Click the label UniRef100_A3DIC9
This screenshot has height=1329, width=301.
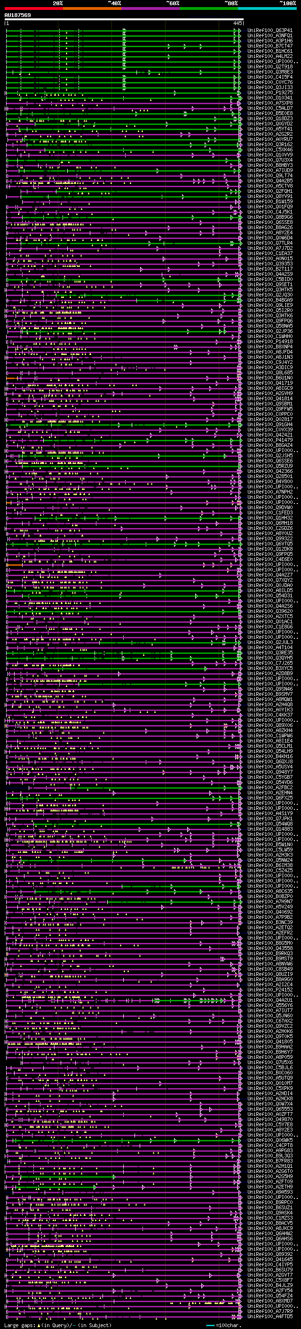pyautogui.click(x=270, y=367)
